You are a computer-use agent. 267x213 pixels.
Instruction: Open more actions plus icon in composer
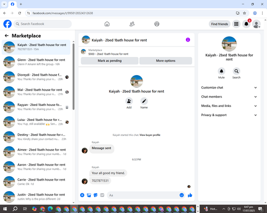point(82,195)
